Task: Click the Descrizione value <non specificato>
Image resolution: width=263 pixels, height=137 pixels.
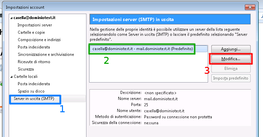Action: [160, 93]
